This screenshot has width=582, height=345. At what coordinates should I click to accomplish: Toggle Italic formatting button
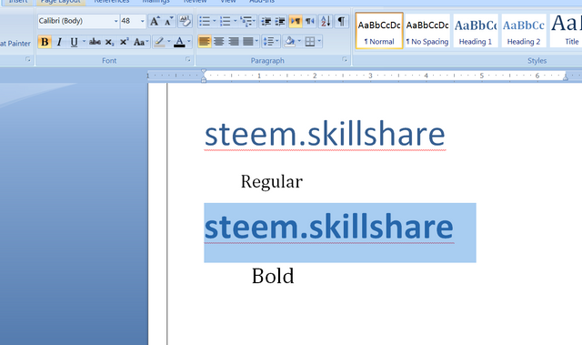click(x=59, y=42)
